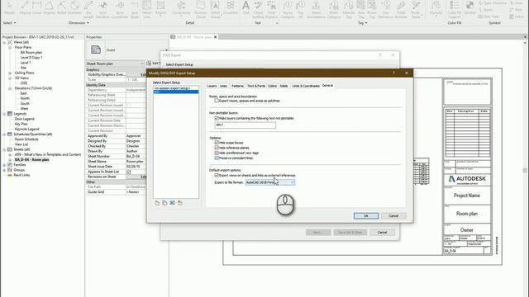The image size is (529, 297).
Task: Switch to the Solids tab
Action: [284, 86]
